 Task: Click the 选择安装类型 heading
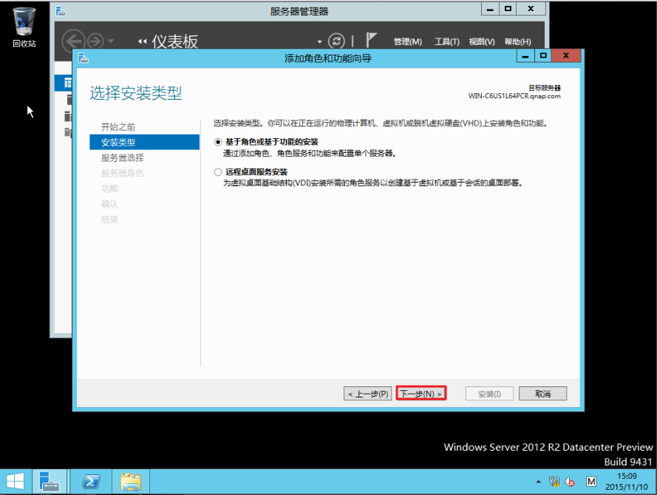click(136, 93)
